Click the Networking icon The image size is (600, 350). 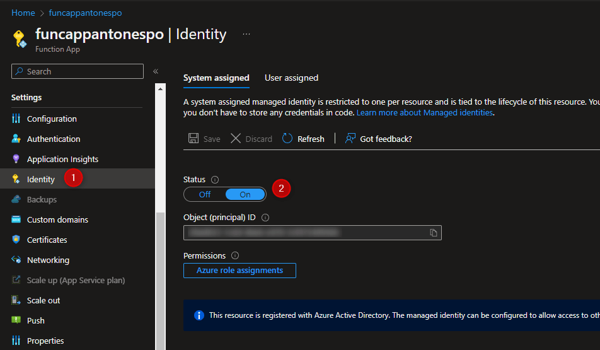coord(16,260)
